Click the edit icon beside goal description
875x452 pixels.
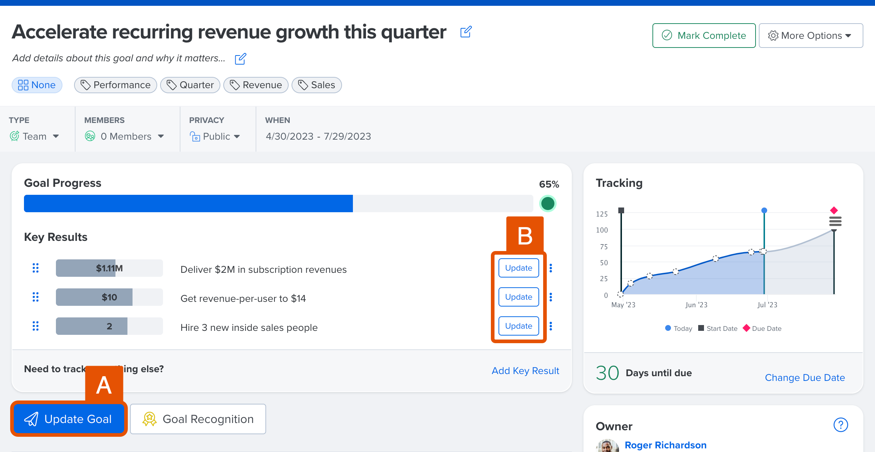pyautogui.click(x=240, y=59)
